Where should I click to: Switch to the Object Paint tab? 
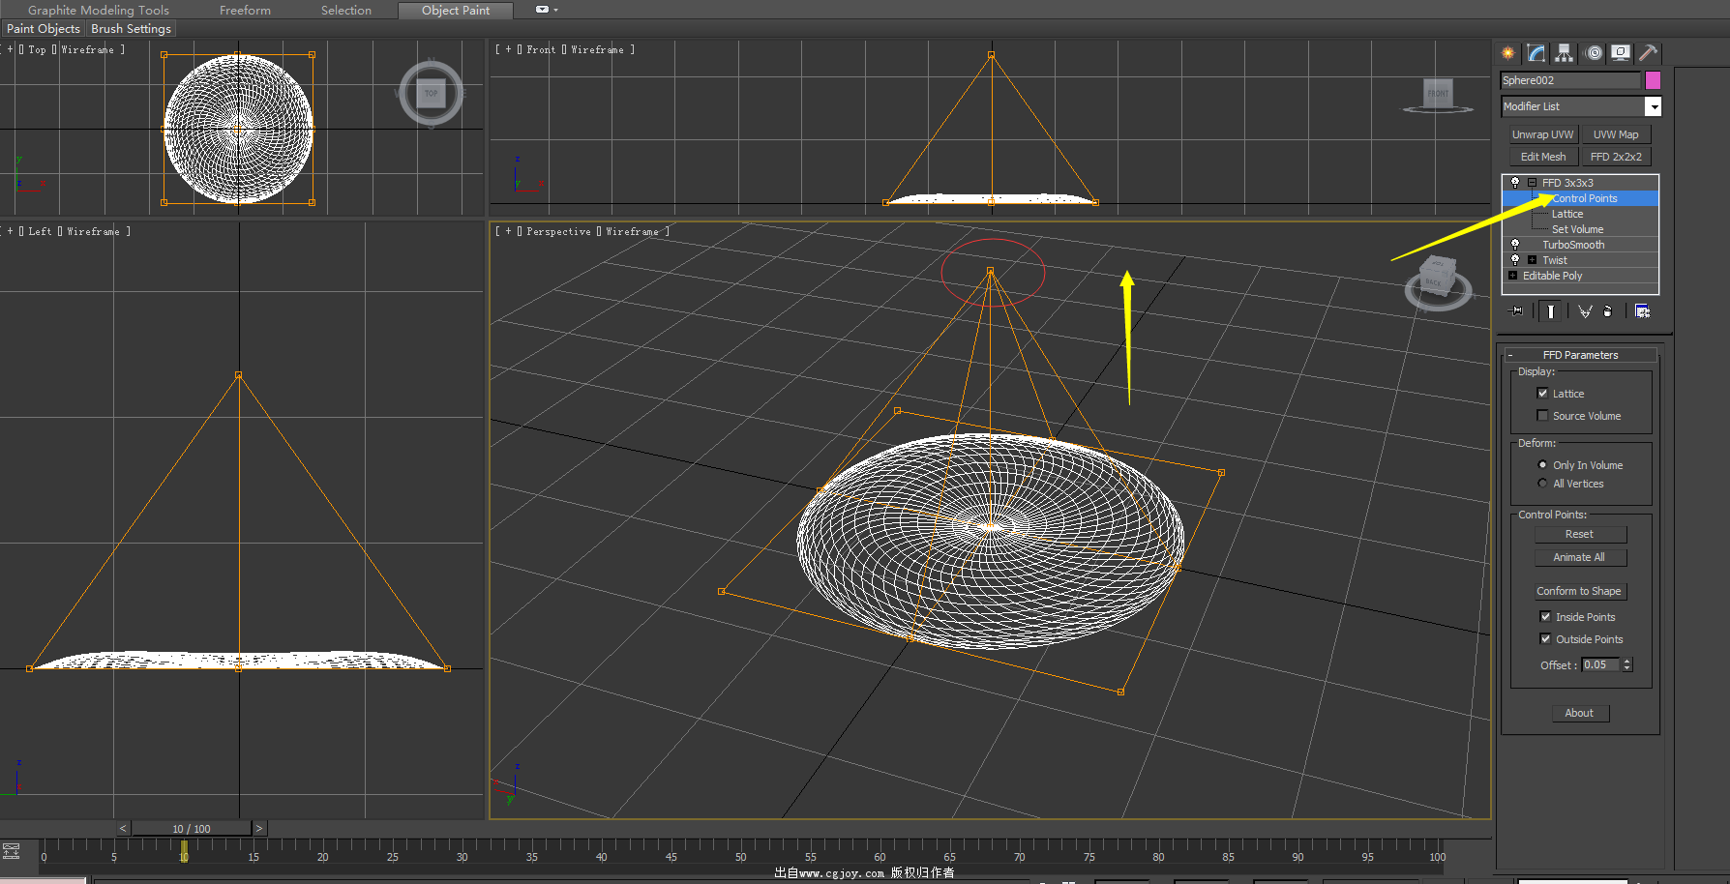point(455,10)
